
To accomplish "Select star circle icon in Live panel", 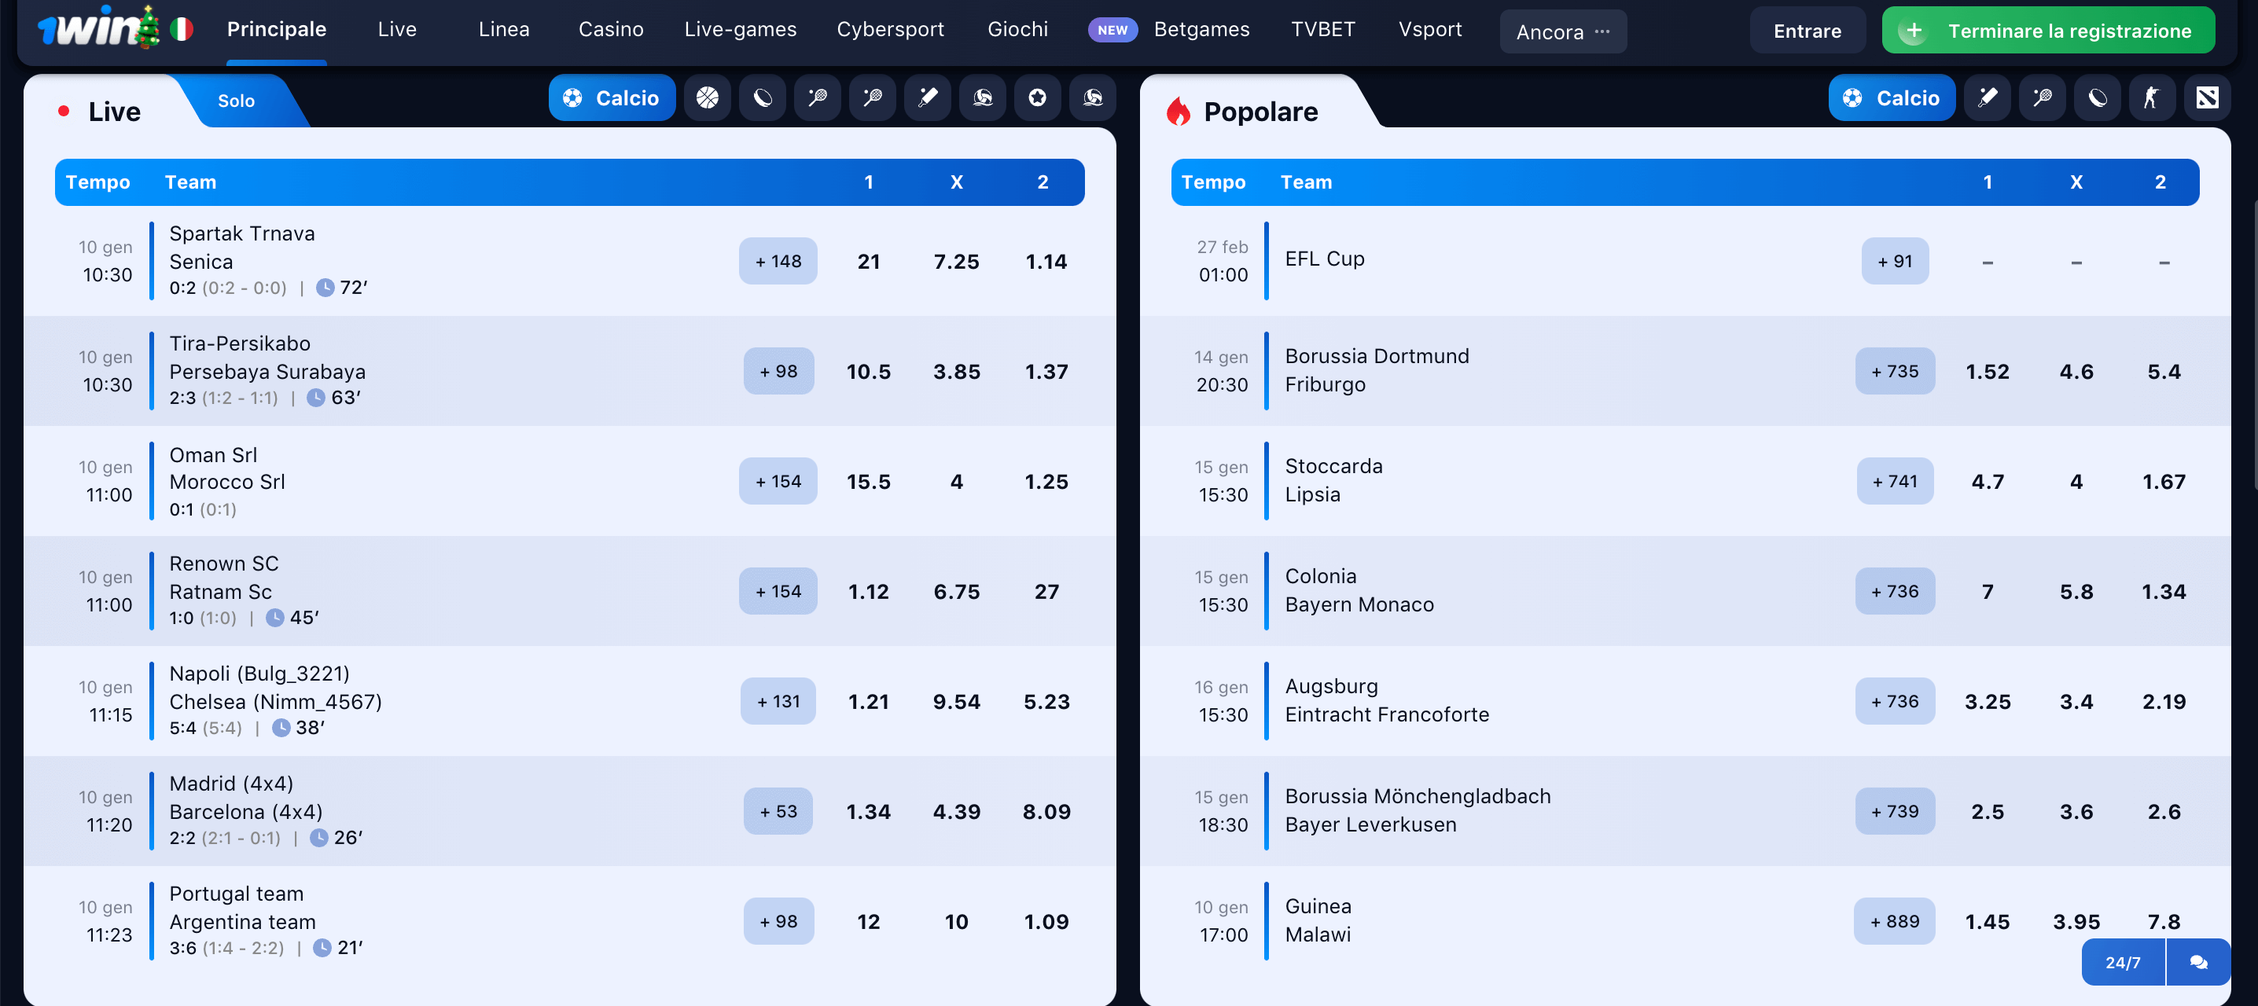I will 1038,97.
